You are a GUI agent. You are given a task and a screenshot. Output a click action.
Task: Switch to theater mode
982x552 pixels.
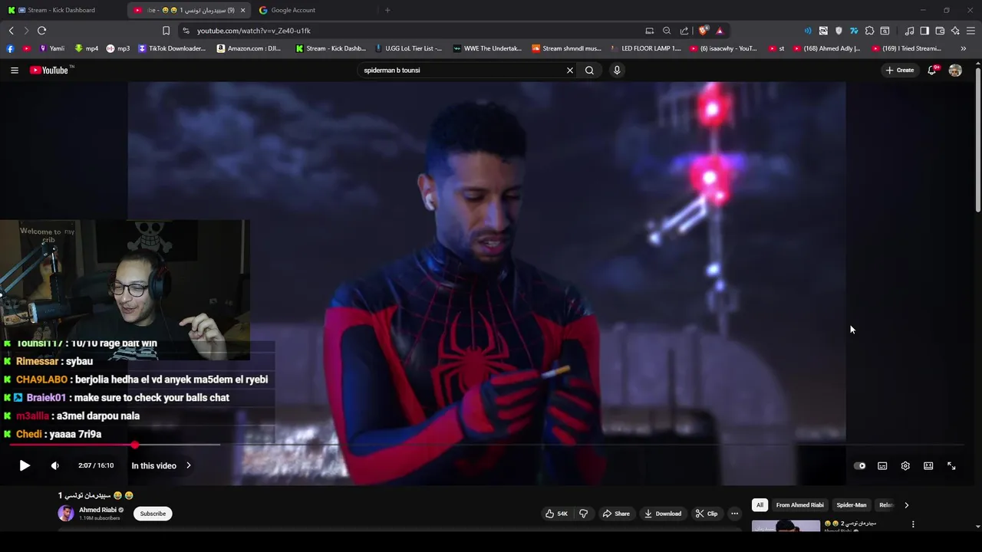tap(928, 465)
